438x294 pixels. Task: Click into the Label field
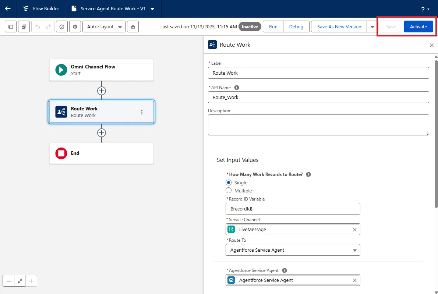(x=318, y=73)
